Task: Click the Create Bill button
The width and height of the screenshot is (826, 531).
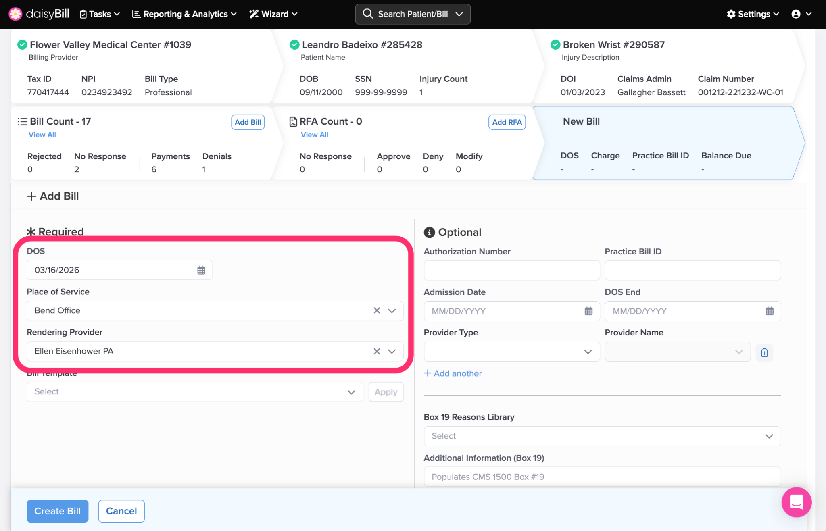Action: click(x=57, y=511)
